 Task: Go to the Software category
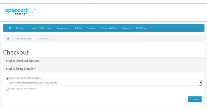point(92,28)
